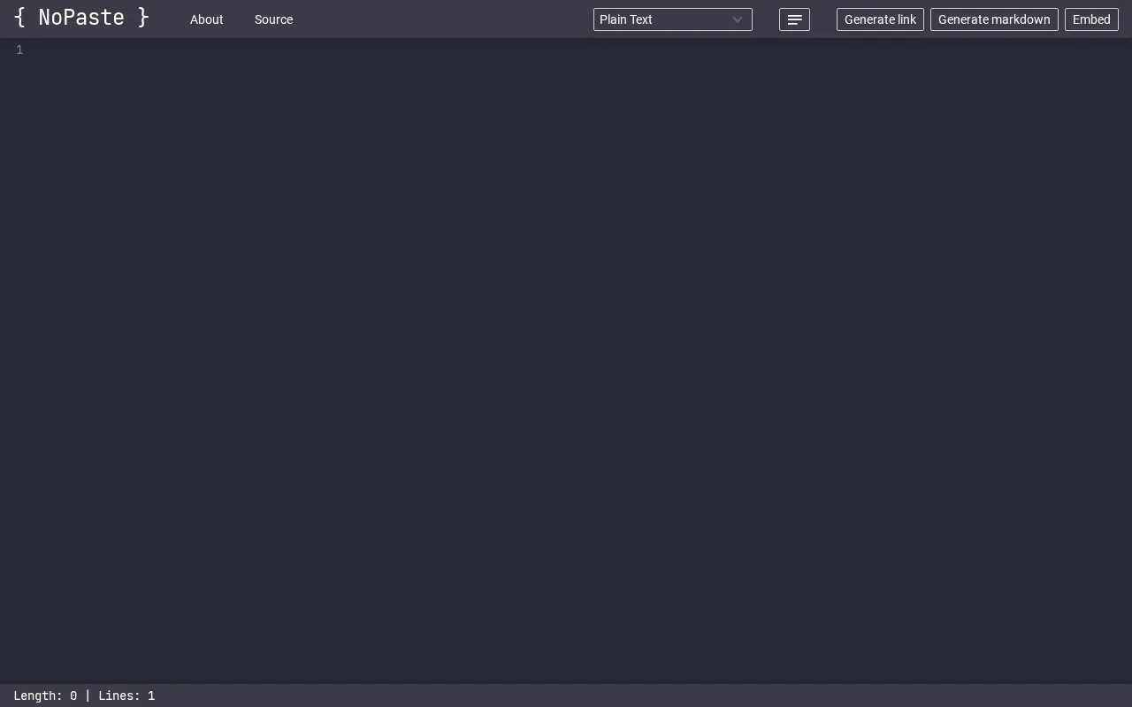Open the Embed option

[1091, 19]
